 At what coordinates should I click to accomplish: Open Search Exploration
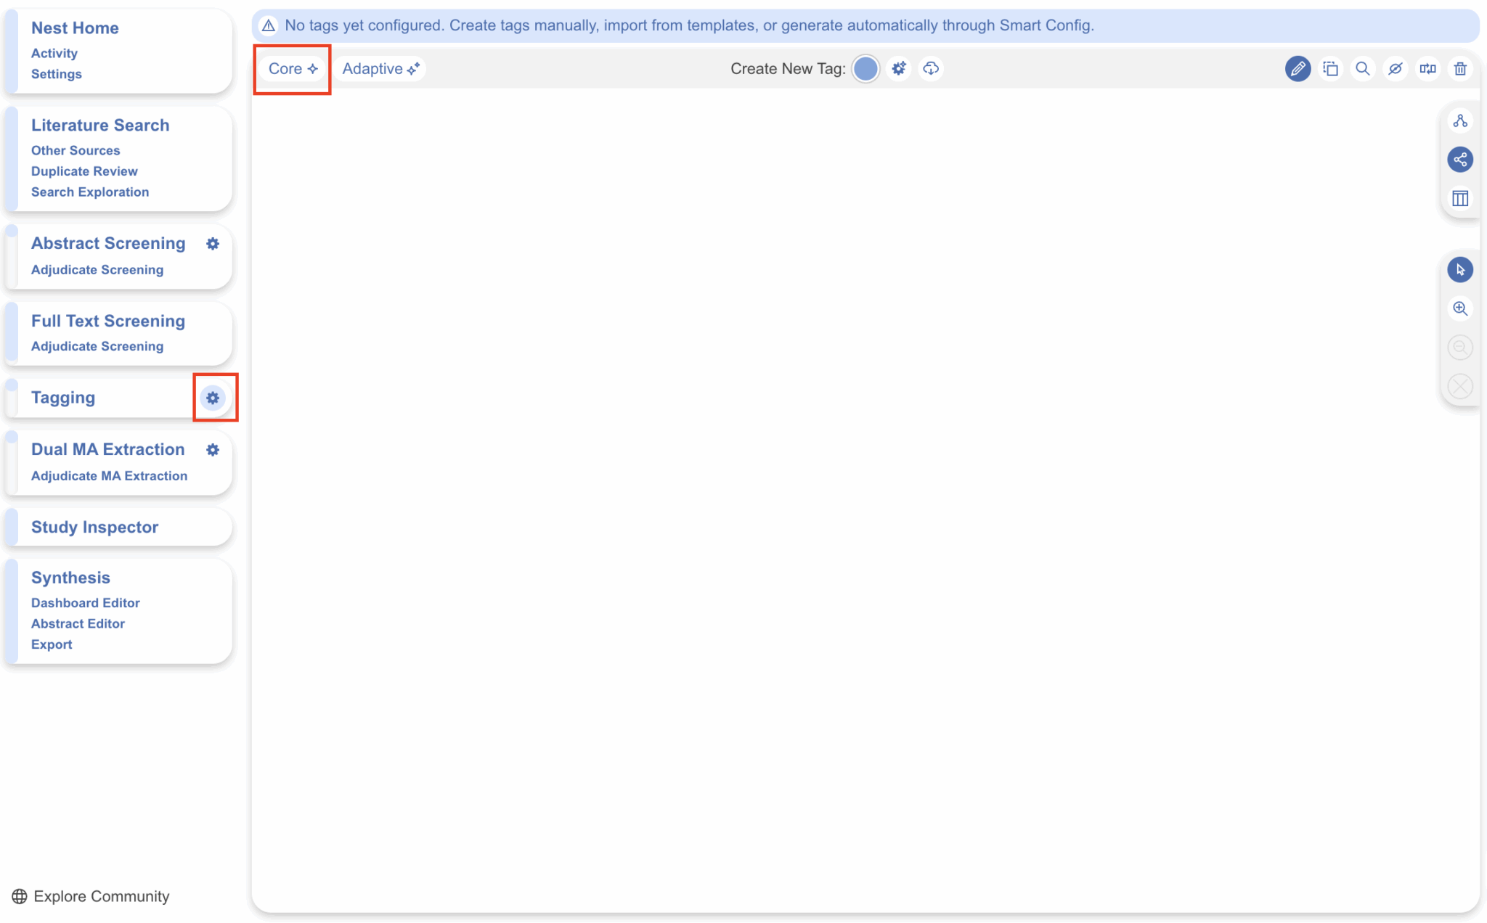[x=90, y=192]
